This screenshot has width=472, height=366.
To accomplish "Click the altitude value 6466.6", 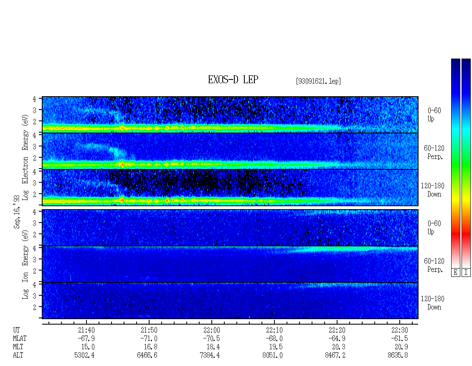I will click(x=147, y=355).
